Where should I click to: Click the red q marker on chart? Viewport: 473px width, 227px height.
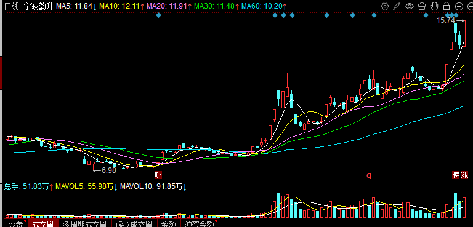369,175
